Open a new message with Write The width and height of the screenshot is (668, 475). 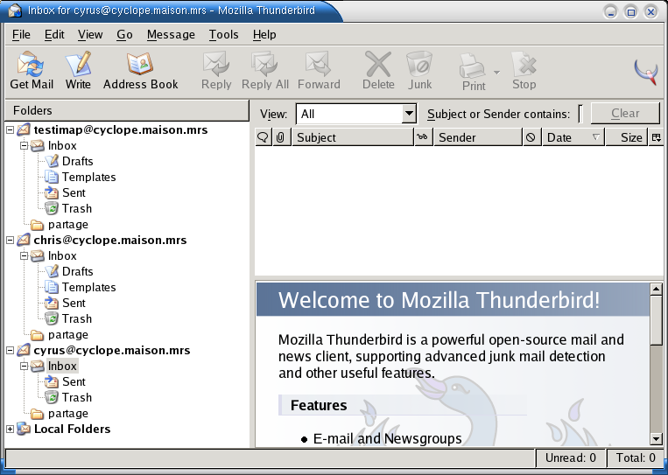78,70
